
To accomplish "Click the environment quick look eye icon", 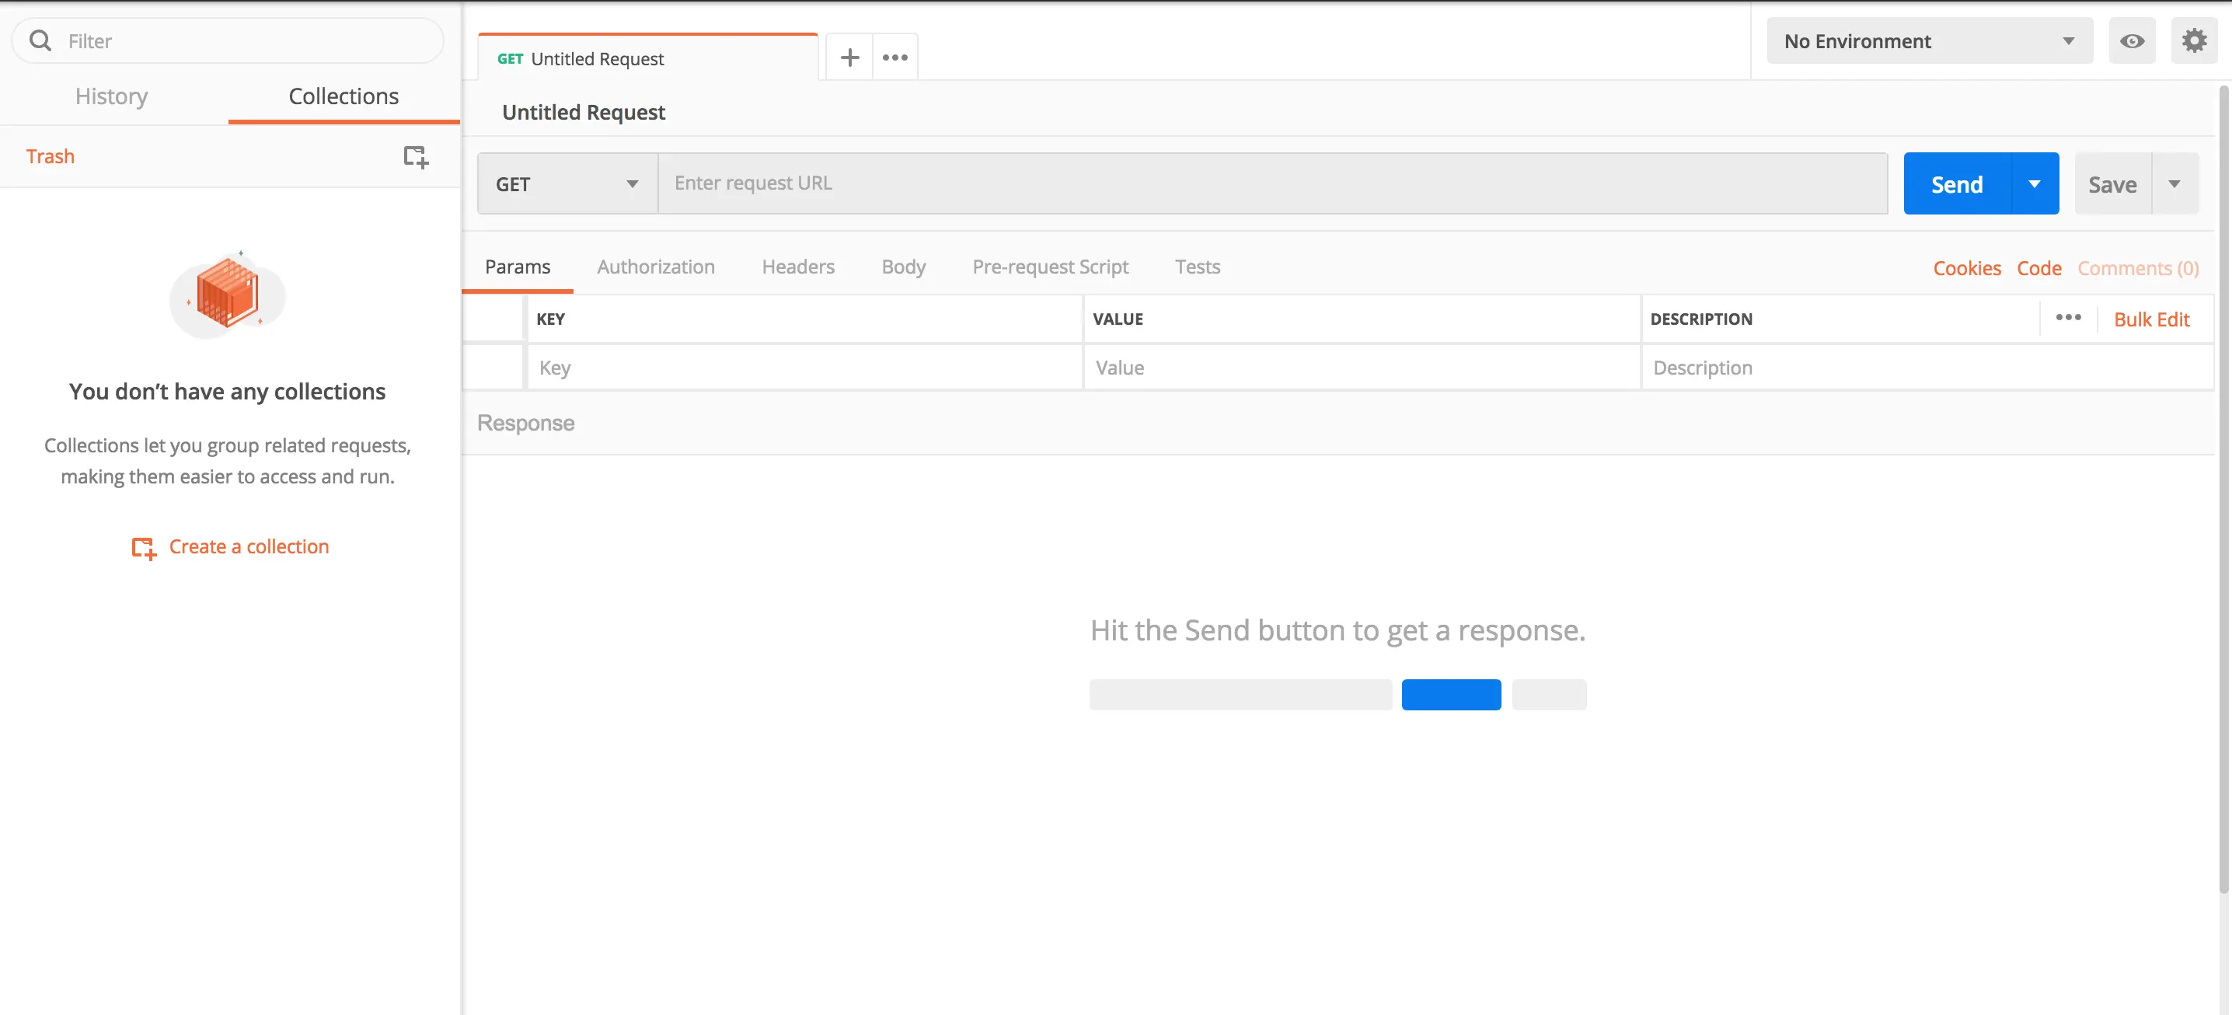I will [x=2132, y=40].
